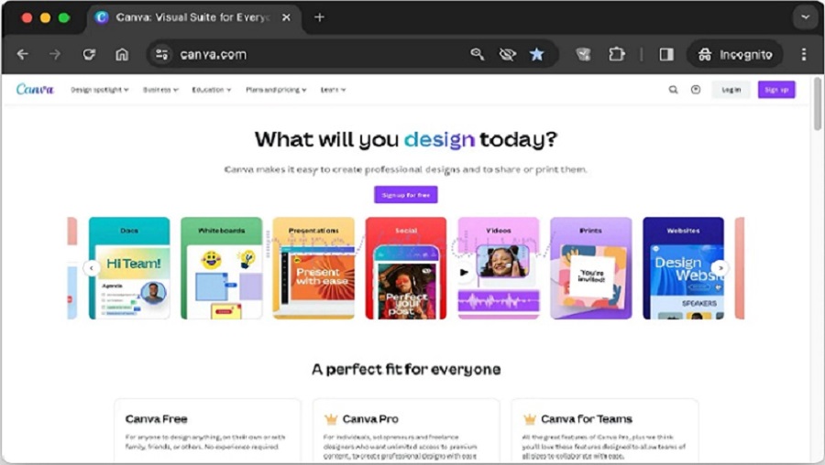Open the Extensions puzzle piece icon
This screenshot has width=825, height=465.
(616, 54)
